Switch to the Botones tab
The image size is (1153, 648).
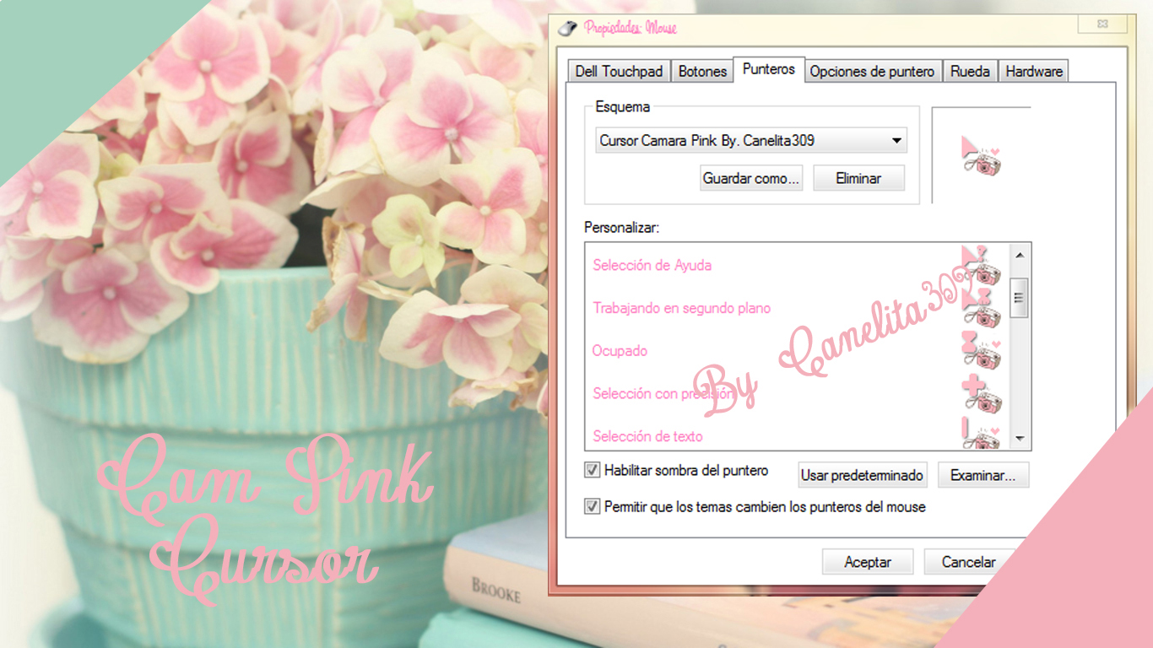click(702, 72)
